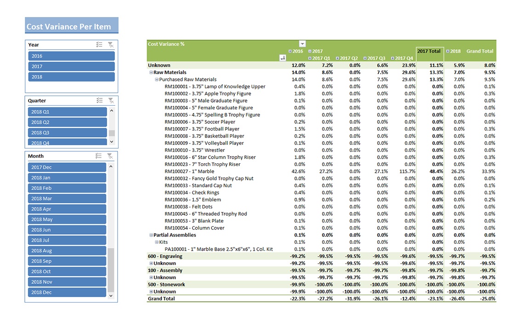Collapse the 2017 column group
Viewport: 524px width, 316px height.
pos(310,51)
